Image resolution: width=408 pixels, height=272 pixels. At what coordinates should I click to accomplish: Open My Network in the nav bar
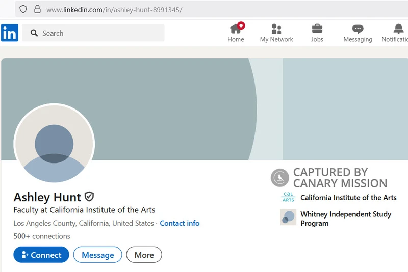276,33
